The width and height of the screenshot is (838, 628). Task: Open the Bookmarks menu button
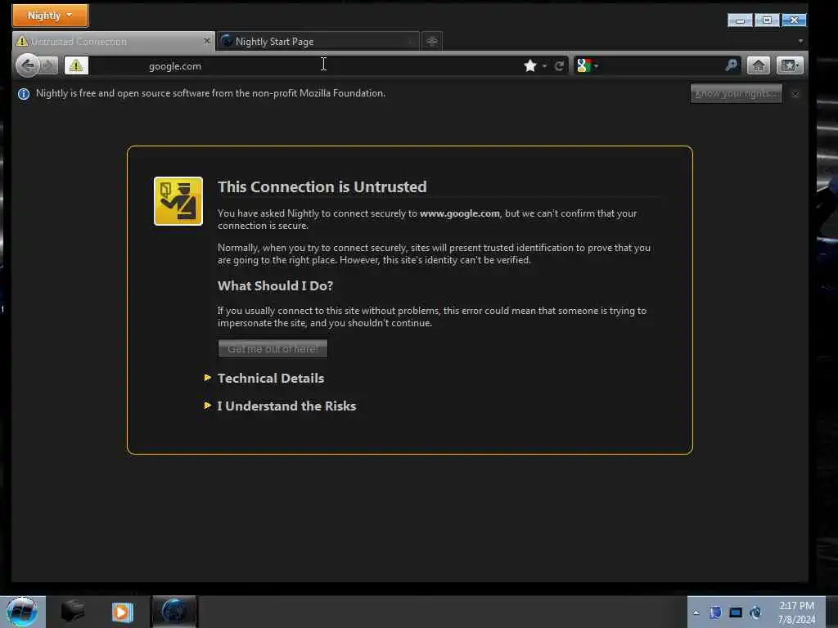coord(790,65)
